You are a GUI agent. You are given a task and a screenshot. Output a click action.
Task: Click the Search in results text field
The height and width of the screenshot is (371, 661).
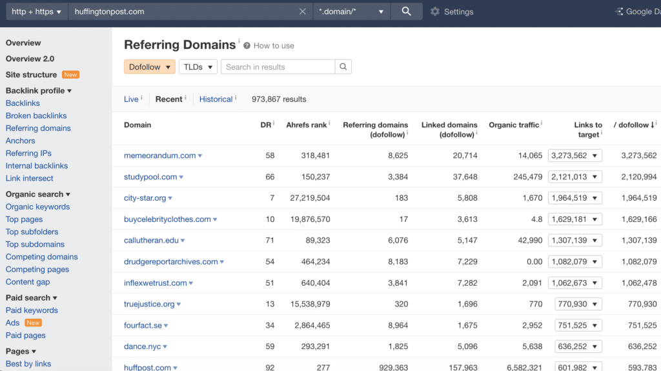(x=278, y=67)
